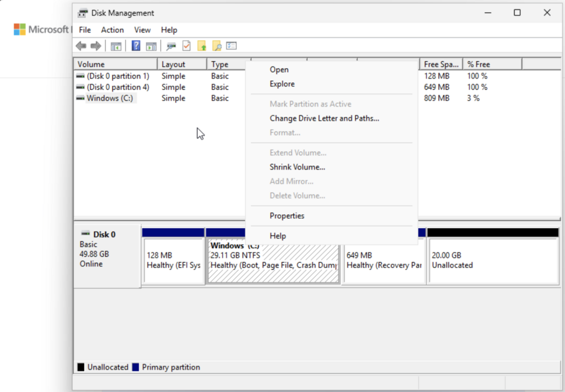Screen dimensions: 565x392
Task: Click the black Unallocated legend swatch
Action: click(81, 367)
